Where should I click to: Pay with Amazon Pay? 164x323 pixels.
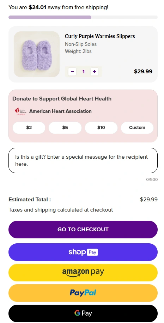click(83, 273)
